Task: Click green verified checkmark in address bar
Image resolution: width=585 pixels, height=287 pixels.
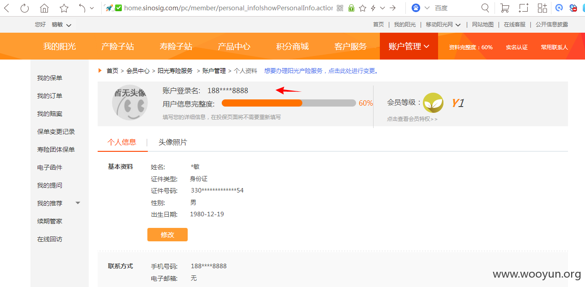Action: [118, 8]
